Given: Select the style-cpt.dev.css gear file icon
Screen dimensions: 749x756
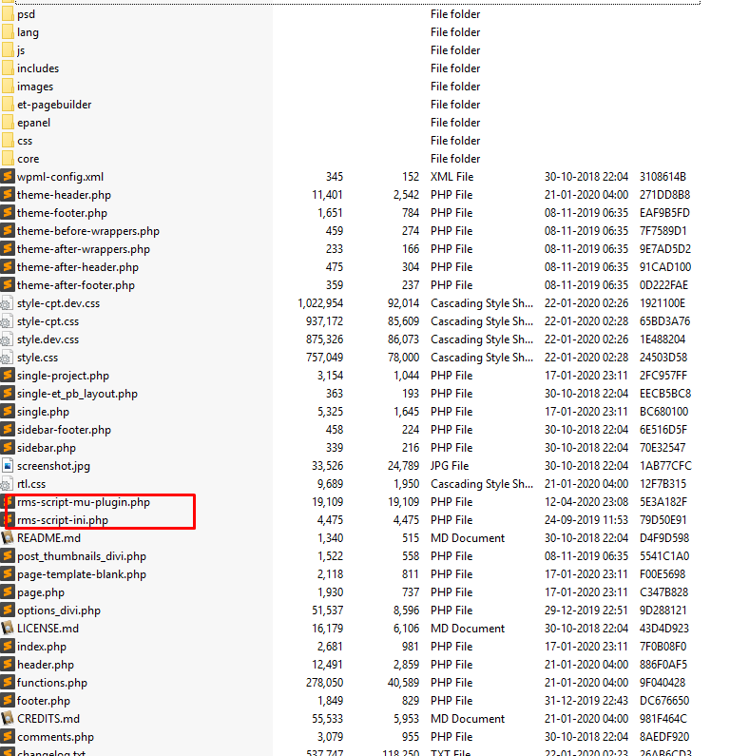Looking at the screenshot, I should point(7,303).
